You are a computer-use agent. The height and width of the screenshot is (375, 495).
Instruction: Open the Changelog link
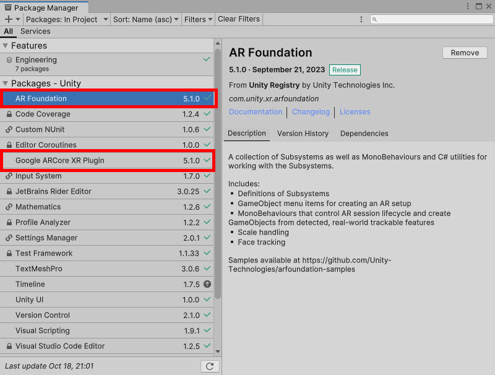coord(311,112)
